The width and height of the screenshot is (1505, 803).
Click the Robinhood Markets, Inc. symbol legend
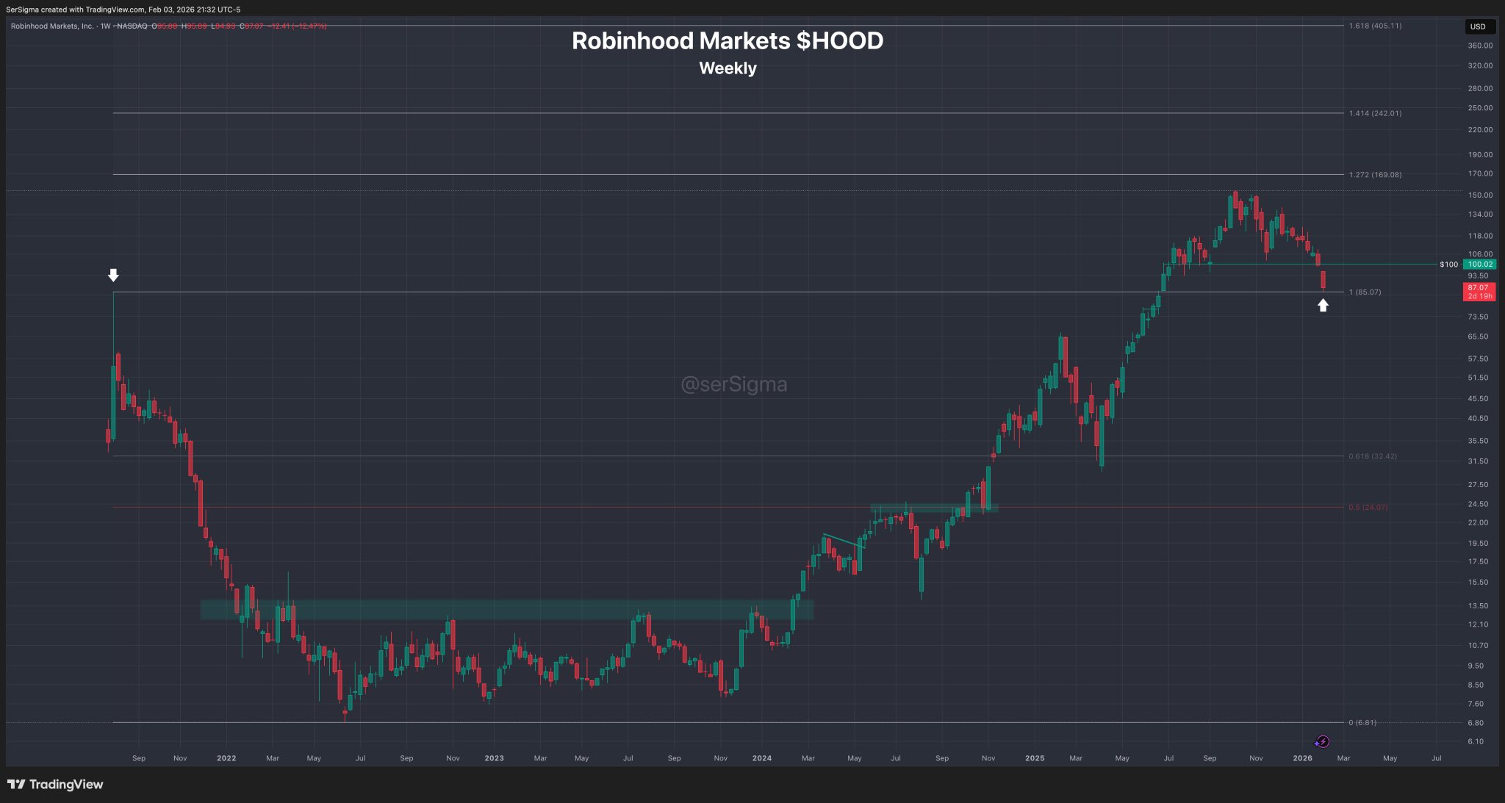[x=52, y=26]
